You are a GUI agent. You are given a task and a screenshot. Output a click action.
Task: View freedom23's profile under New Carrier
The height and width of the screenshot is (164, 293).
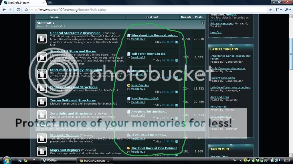click(x=138, y=89)
